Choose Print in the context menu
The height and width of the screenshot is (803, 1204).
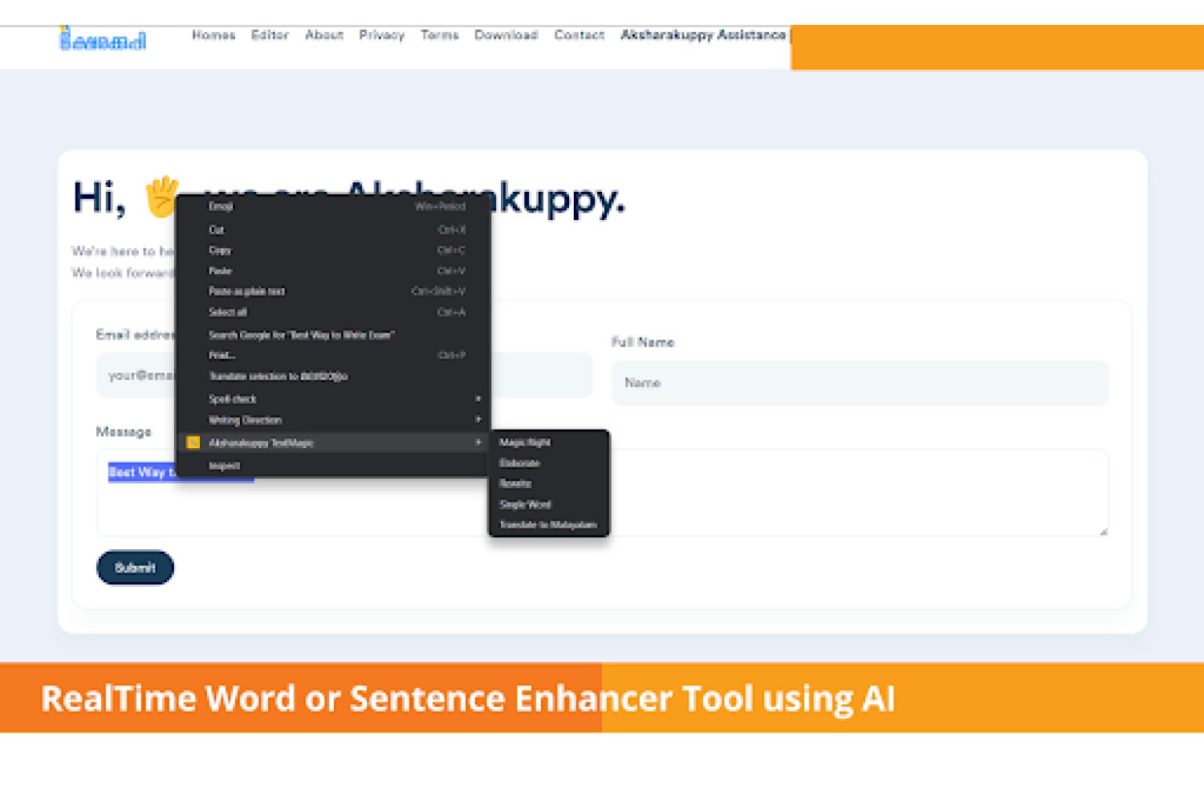pos(332,355)
